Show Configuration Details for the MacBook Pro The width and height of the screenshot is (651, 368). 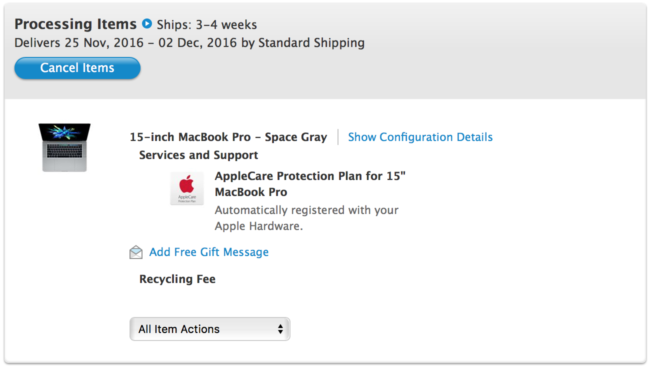click(420, 137)
